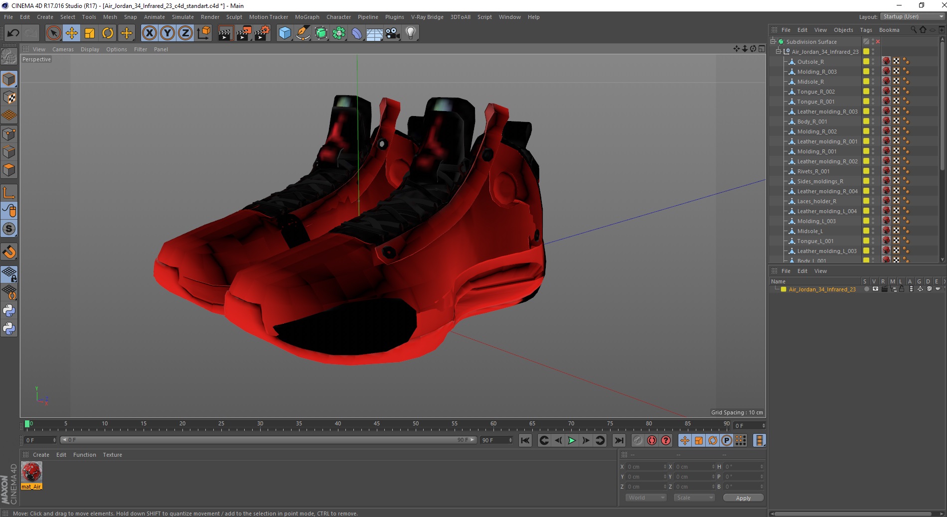Add a Camera object

tap(392, 33)
